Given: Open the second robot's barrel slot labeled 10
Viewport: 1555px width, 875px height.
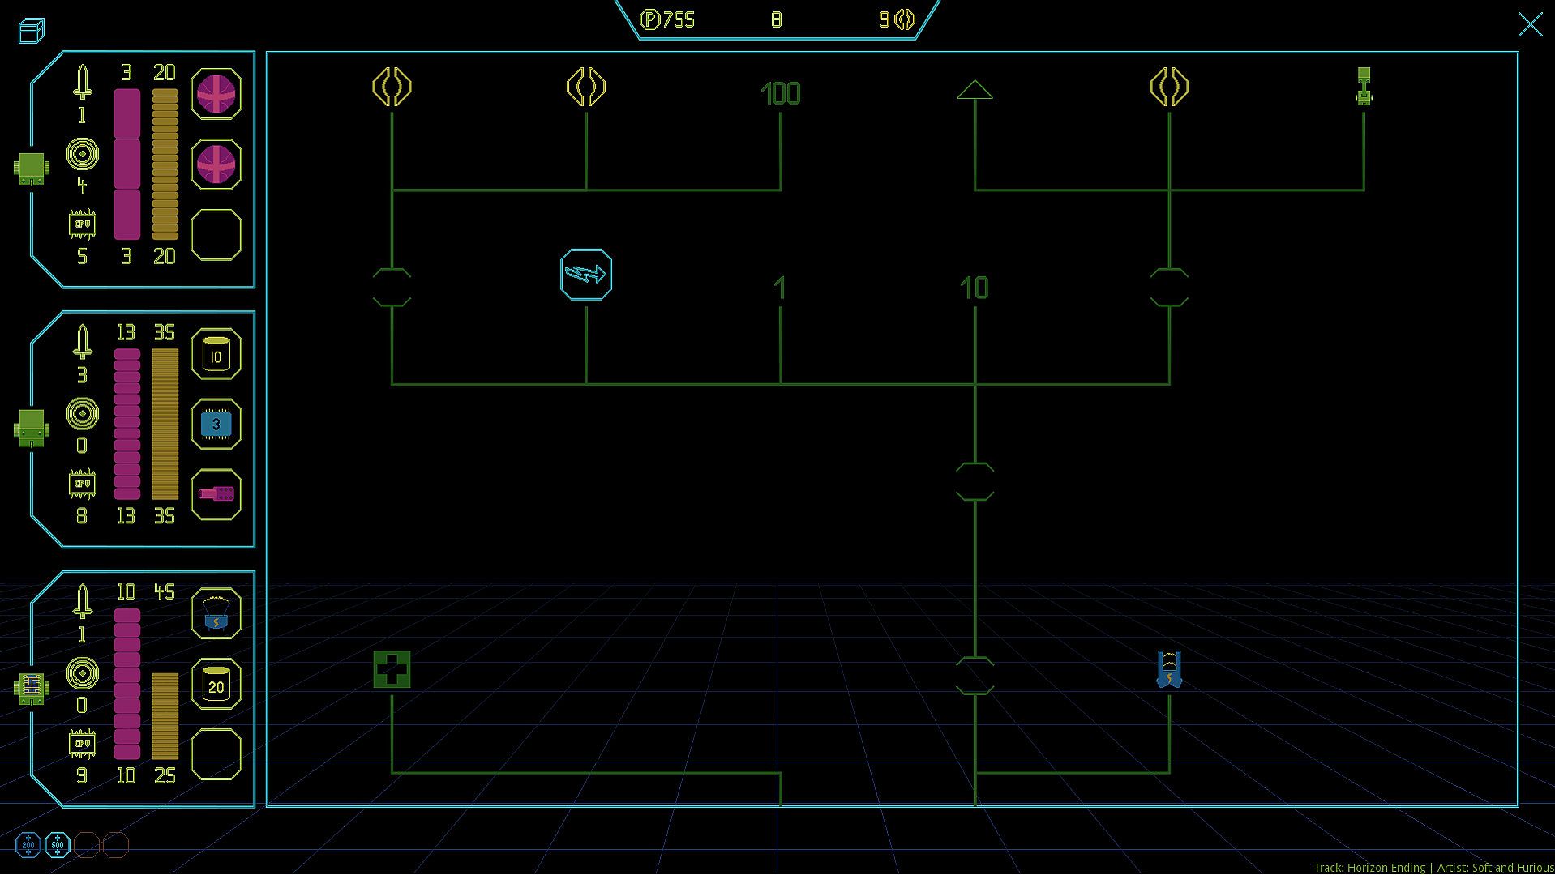Looking at the screenshot, I should pyautogui.click(x=216, y=354).
